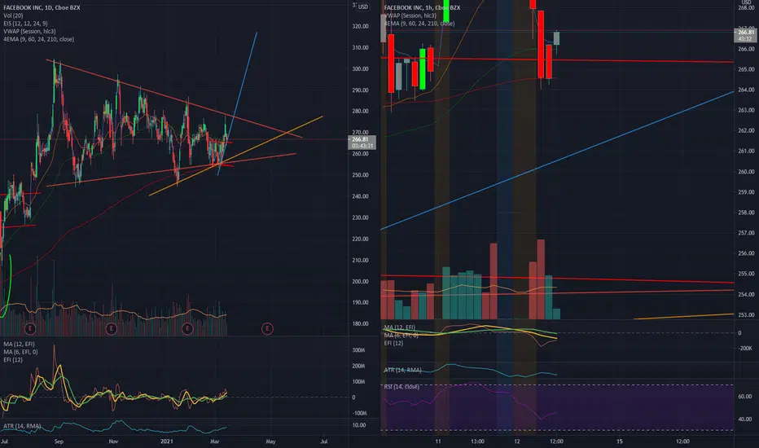
Task: Click the Nov label on the time axis
Action: tap(113, 441)
